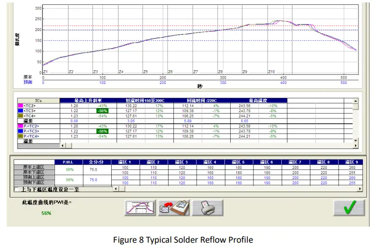The image size is (375, 248).
Task: Click 243.56 peak temperature in <TC2> row
Action: (244, 106)
